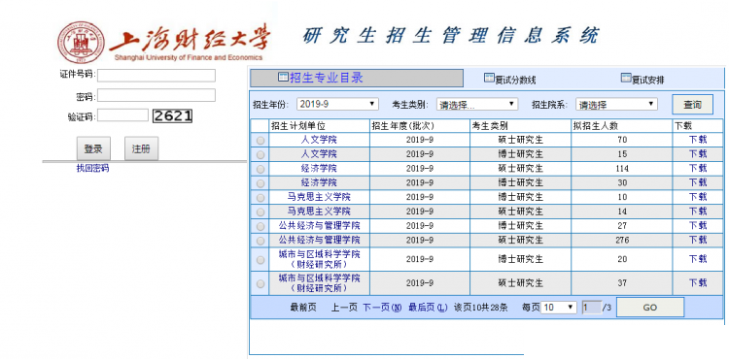Select radio for 城市与区域科学学院 硕士研究生 row

click(260, 283)
